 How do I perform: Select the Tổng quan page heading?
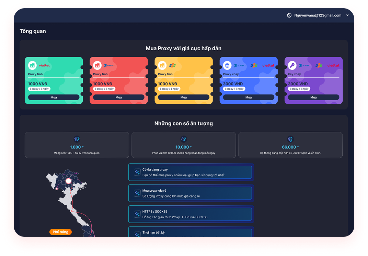tap(33, 31)
